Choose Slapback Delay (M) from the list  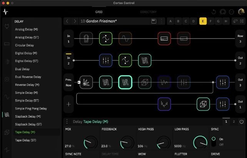28,116
